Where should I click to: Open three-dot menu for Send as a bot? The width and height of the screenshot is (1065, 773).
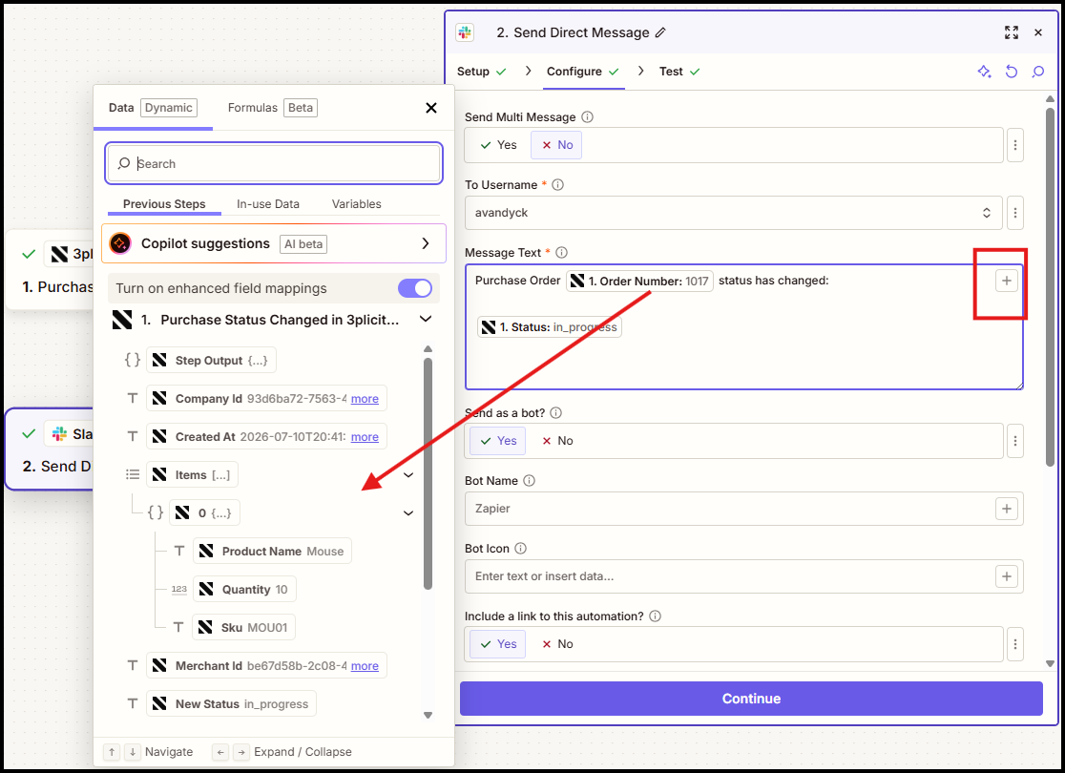pos(1015,441)
